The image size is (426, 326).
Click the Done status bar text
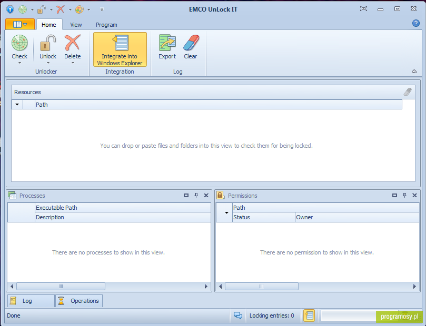(14, 315)
